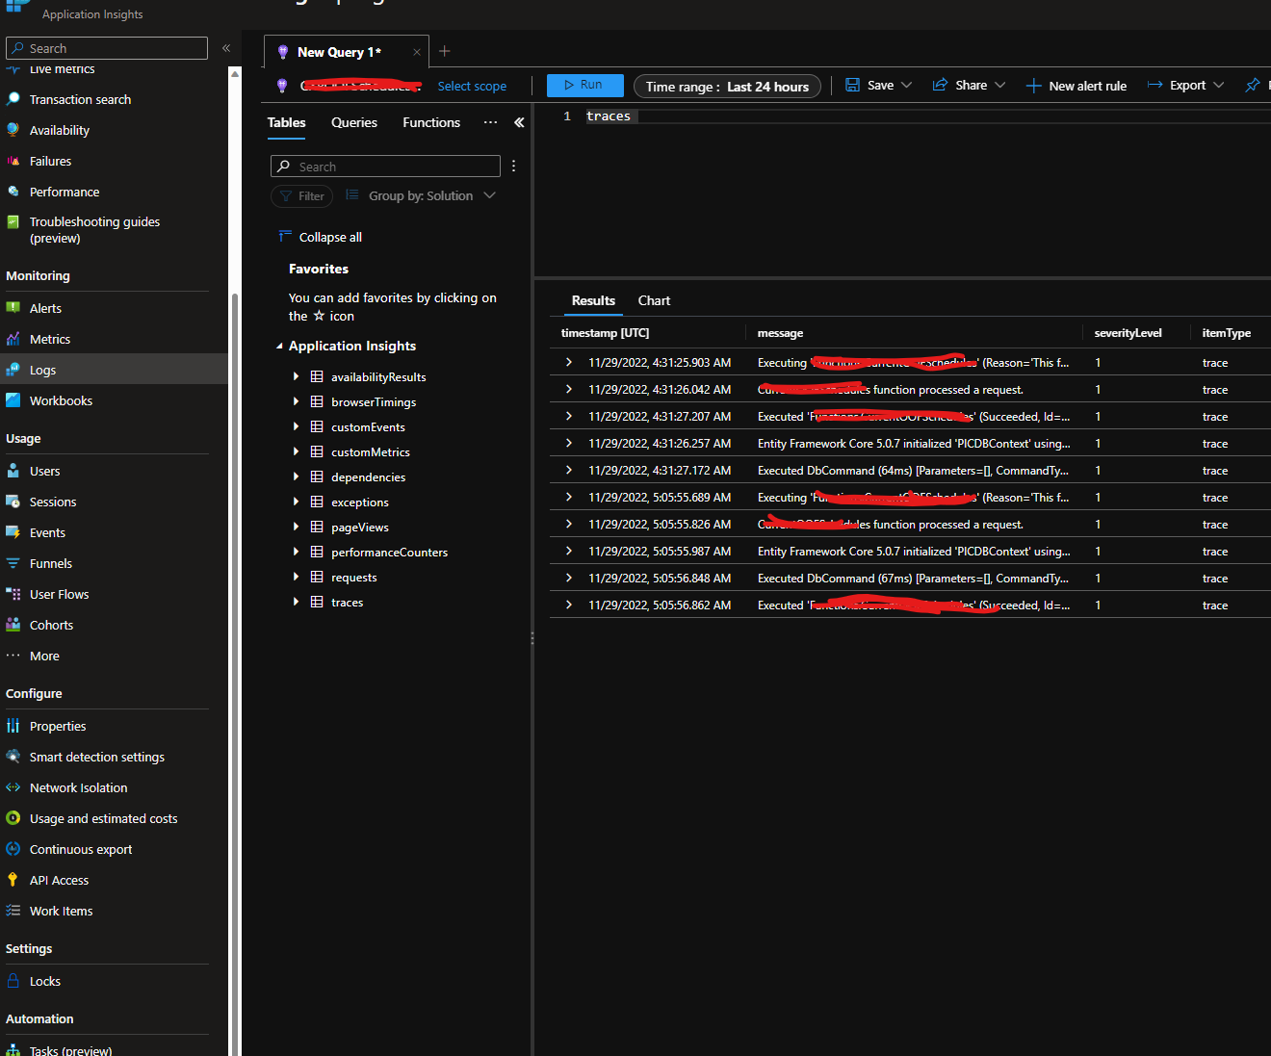Open Events under Usage

click(x=47, y=532)
